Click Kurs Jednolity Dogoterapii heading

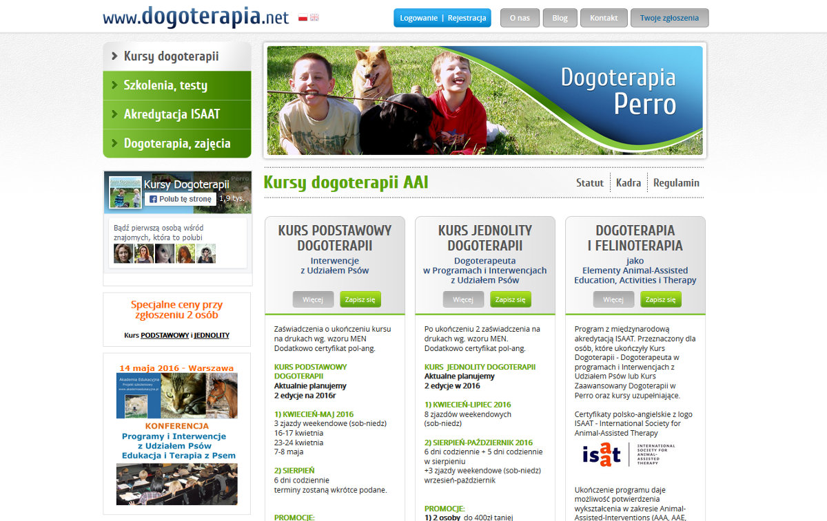[485, 238]
